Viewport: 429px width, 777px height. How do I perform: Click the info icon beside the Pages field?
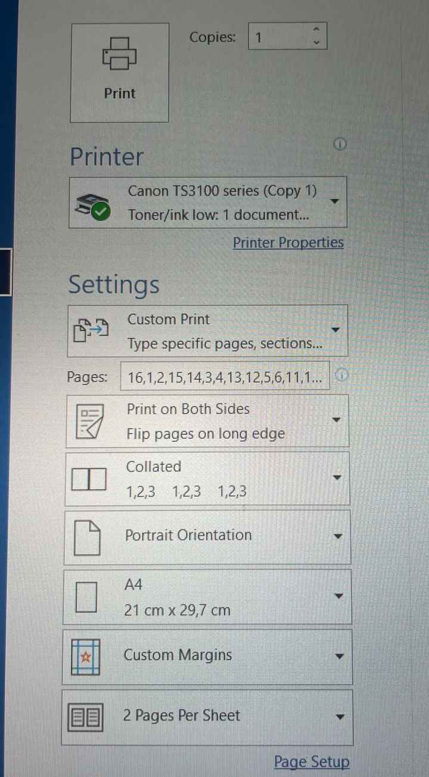tap(341, 374)
